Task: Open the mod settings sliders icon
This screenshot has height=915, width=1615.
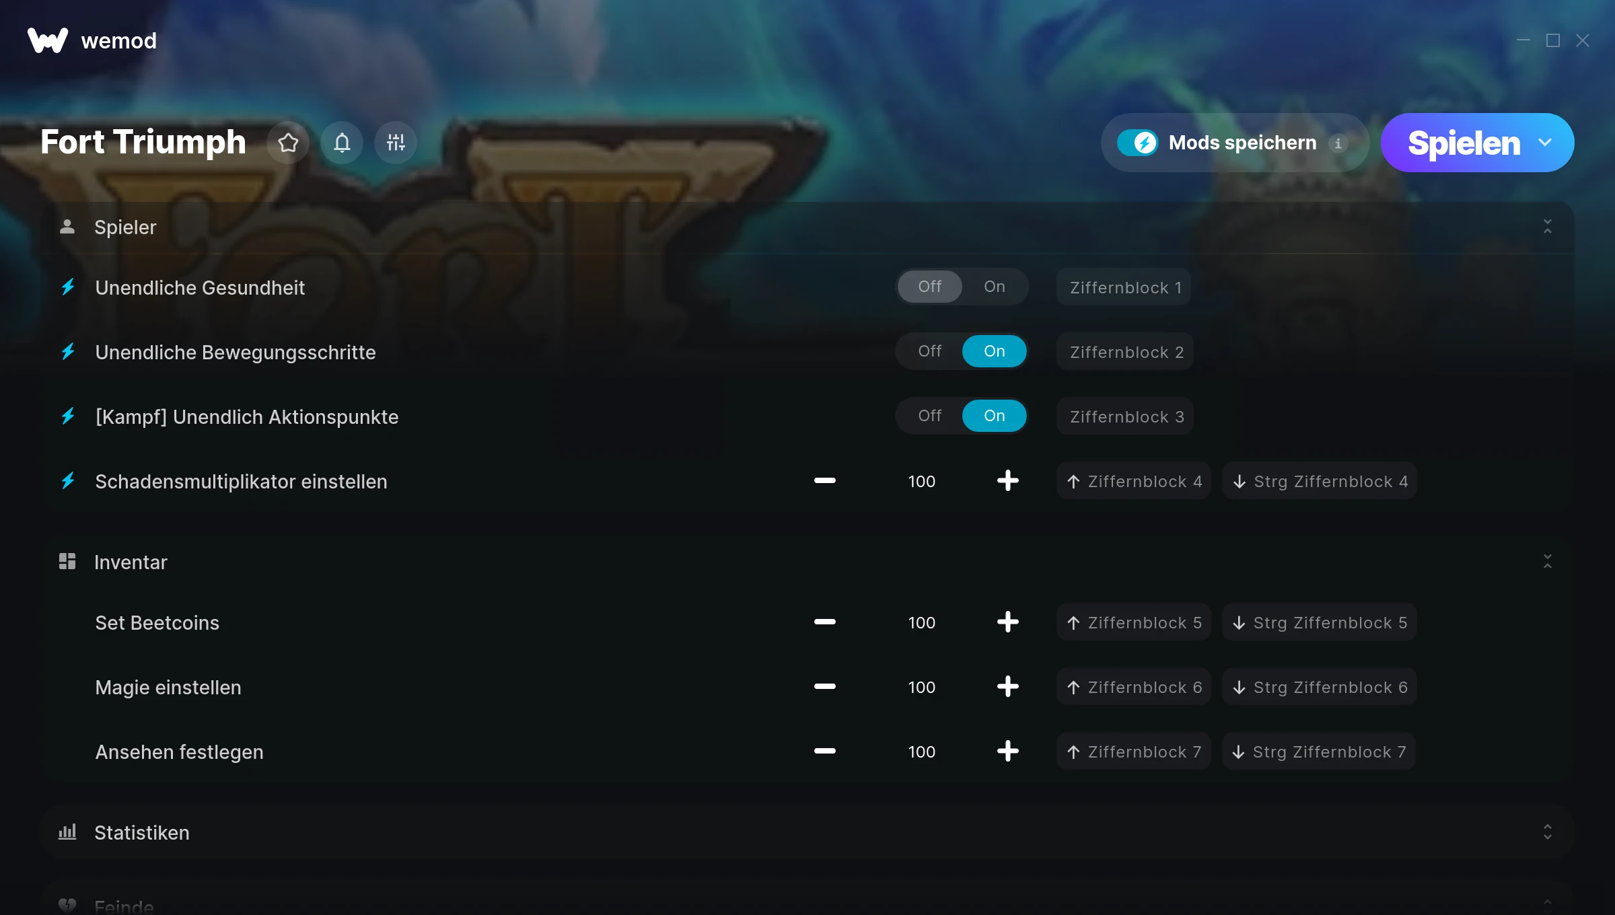Action: point(396,143)
